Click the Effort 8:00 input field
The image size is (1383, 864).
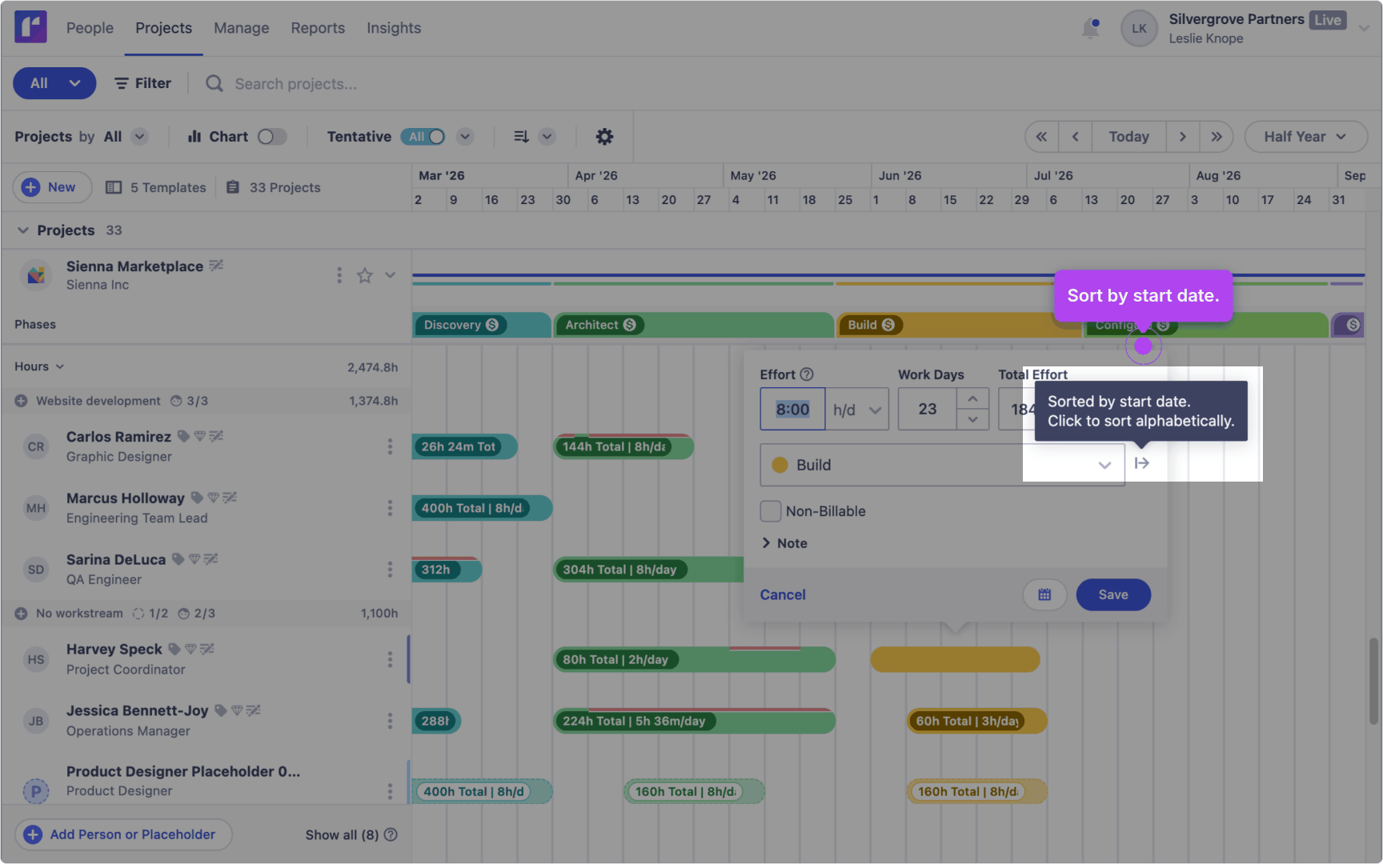792,410
